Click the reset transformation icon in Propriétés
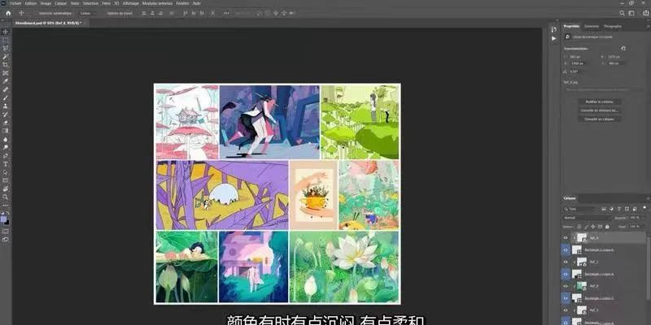Screen dimensions: 651x325 pyautogui.click(x=623, y=49)
